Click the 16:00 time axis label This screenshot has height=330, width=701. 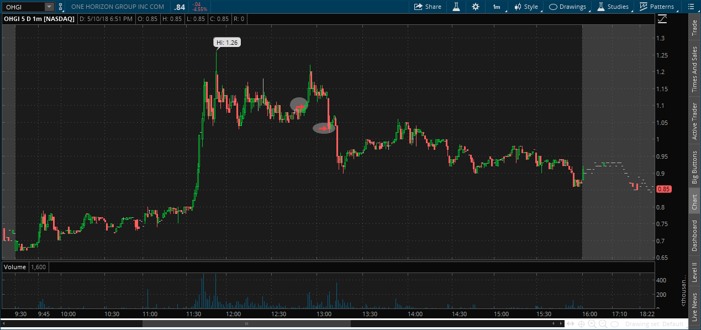pos(589,313)
